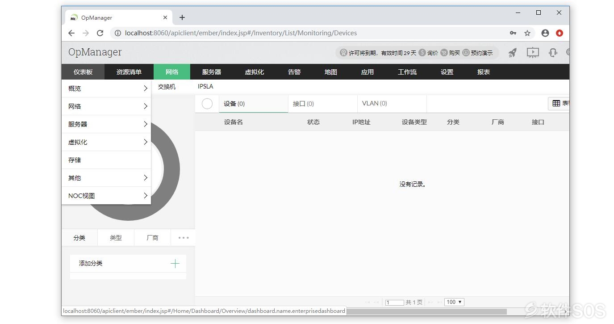Click the shopping cart purchase icon
Screen dimensions: 614x324
coord(444,53)
